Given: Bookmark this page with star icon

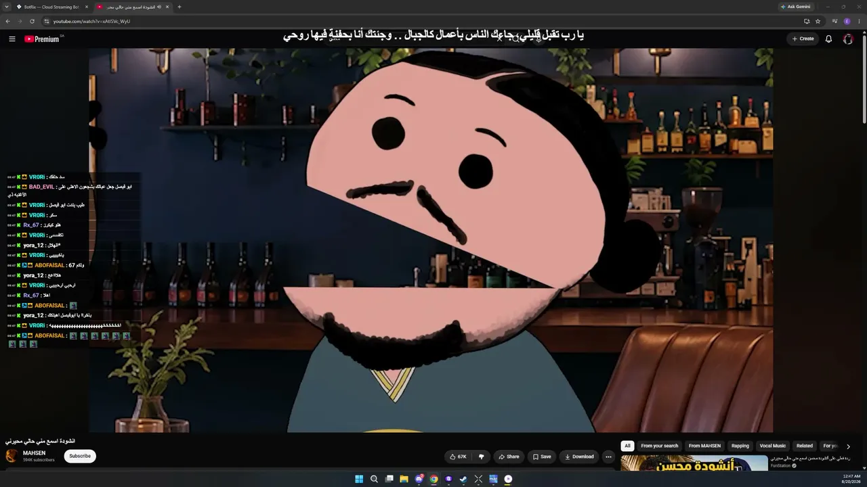Looking at the screenshot, I should tap(818, 21).
